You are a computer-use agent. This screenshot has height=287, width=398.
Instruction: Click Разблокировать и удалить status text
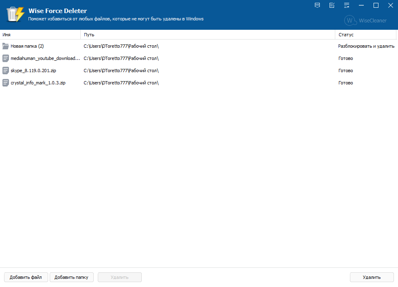tap(366, 46)
